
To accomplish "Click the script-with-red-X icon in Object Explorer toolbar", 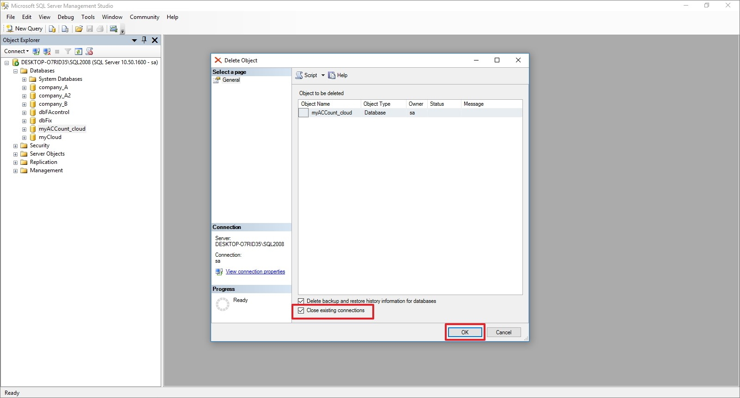I will [90, 51].
